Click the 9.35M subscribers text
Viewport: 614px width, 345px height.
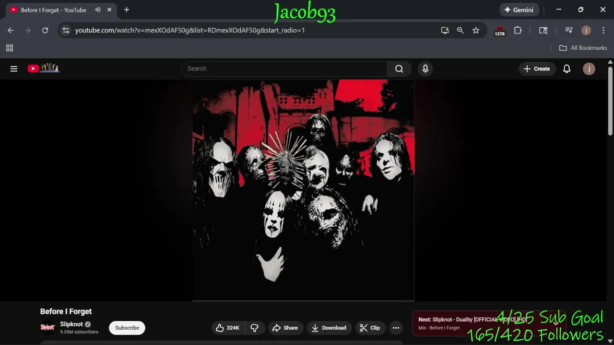point(79,332)
